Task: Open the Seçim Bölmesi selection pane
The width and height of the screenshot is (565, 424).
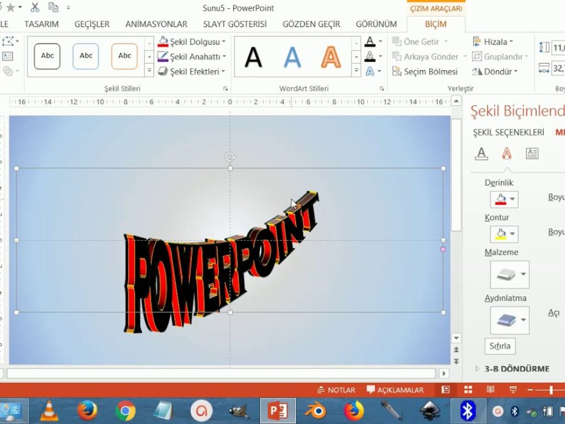Action: click(x=425, y=71)
